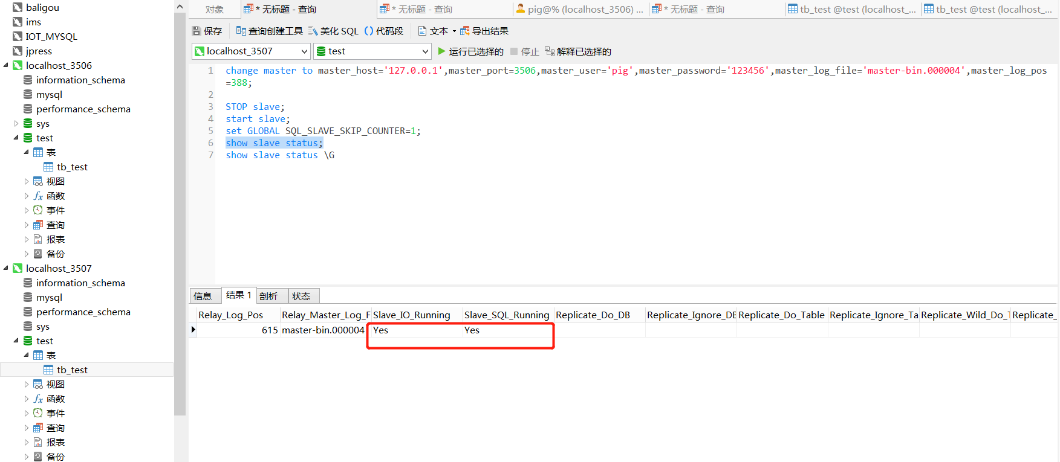Click the Backup icon under localhost_3506 test
This screenshot has height=462, width=1060.
[x=38, y=254]
